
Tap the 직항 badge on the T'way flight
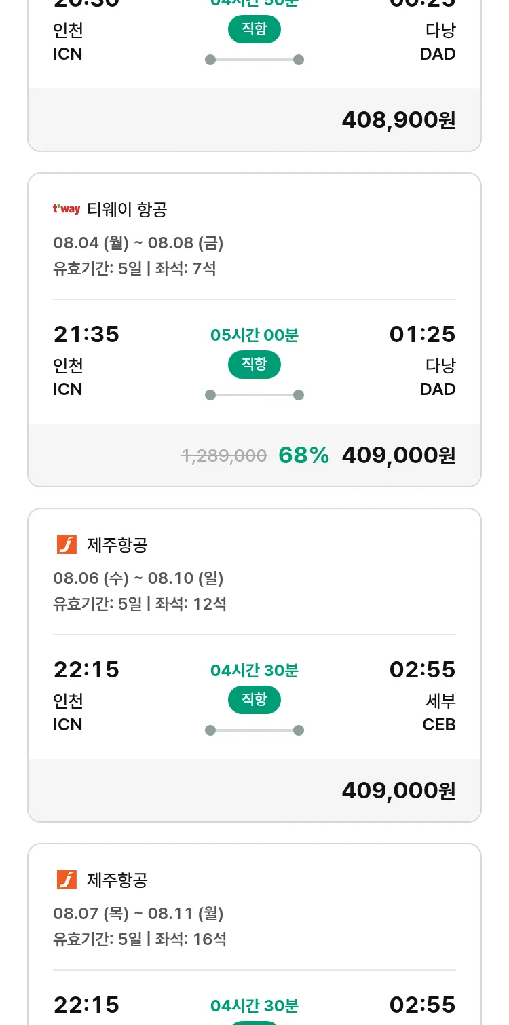pyautogui.click(x=254, y=365)
